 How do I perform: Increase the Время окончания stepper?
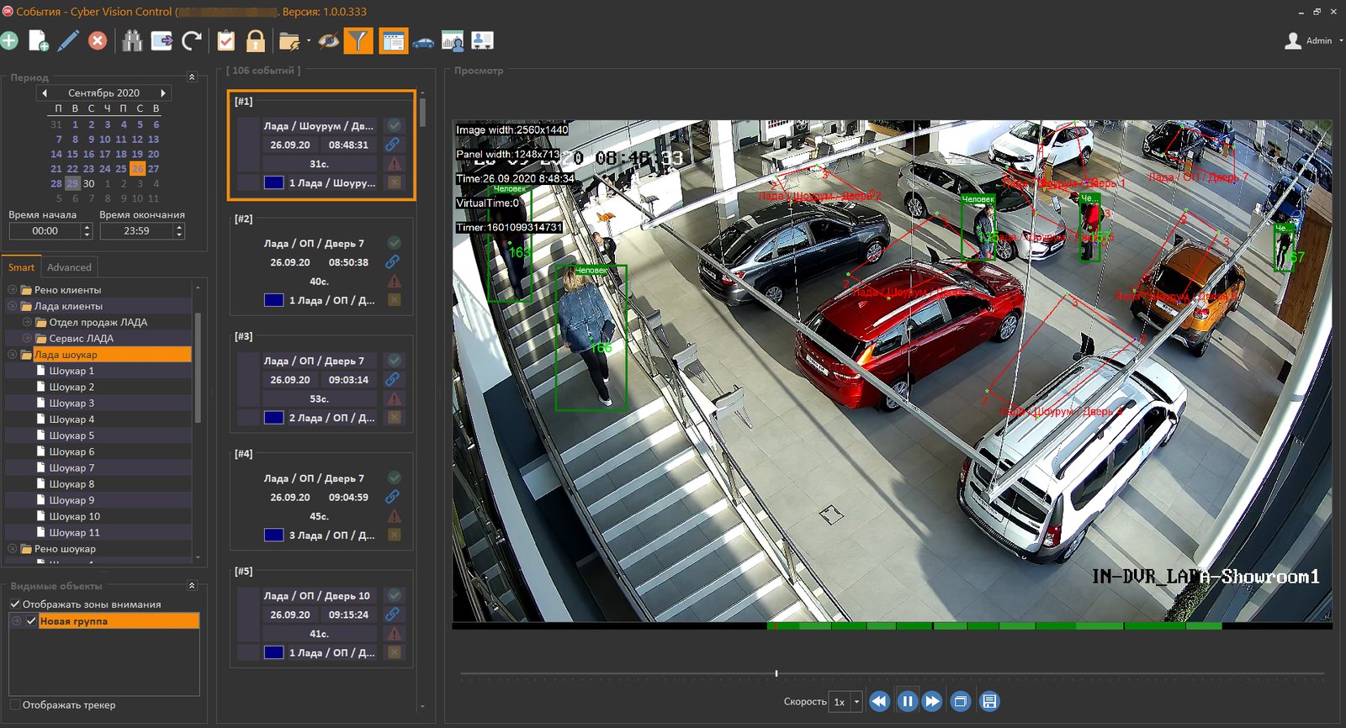pos(179,227)
